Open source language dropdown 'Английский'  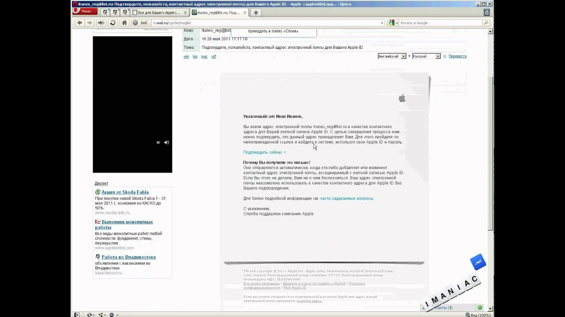(x=392, y=56)
